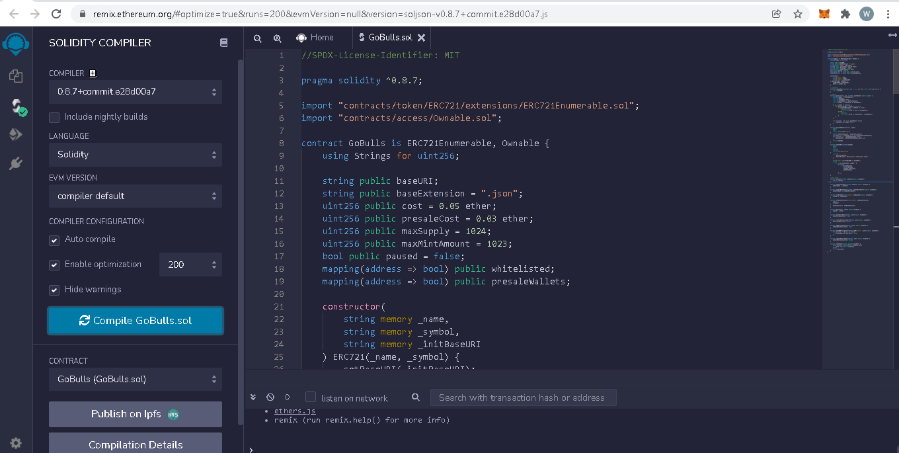Viewport: 899px width, 453px height.
Task: Clear the terminal console
Action: point(270,397)
